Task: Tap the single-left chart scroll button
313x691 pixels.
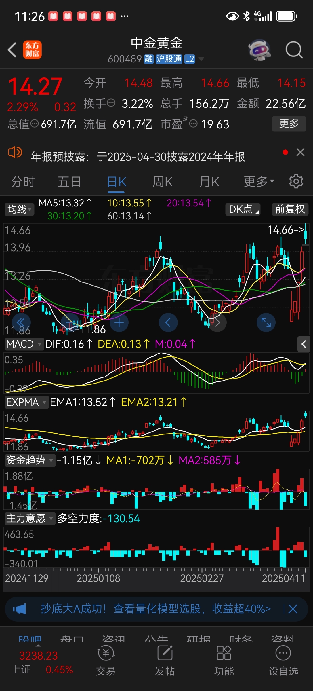Action: (x=168, y=322)
